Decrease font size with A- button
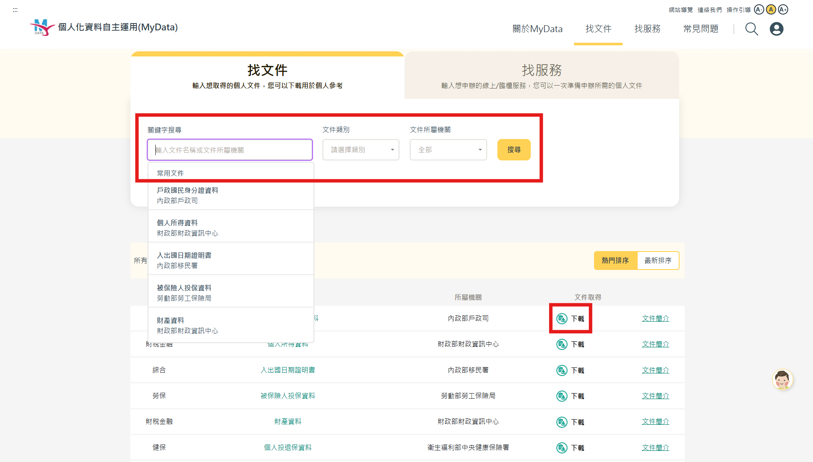Viewport: 813px width, 462px height. coord(759,9)
